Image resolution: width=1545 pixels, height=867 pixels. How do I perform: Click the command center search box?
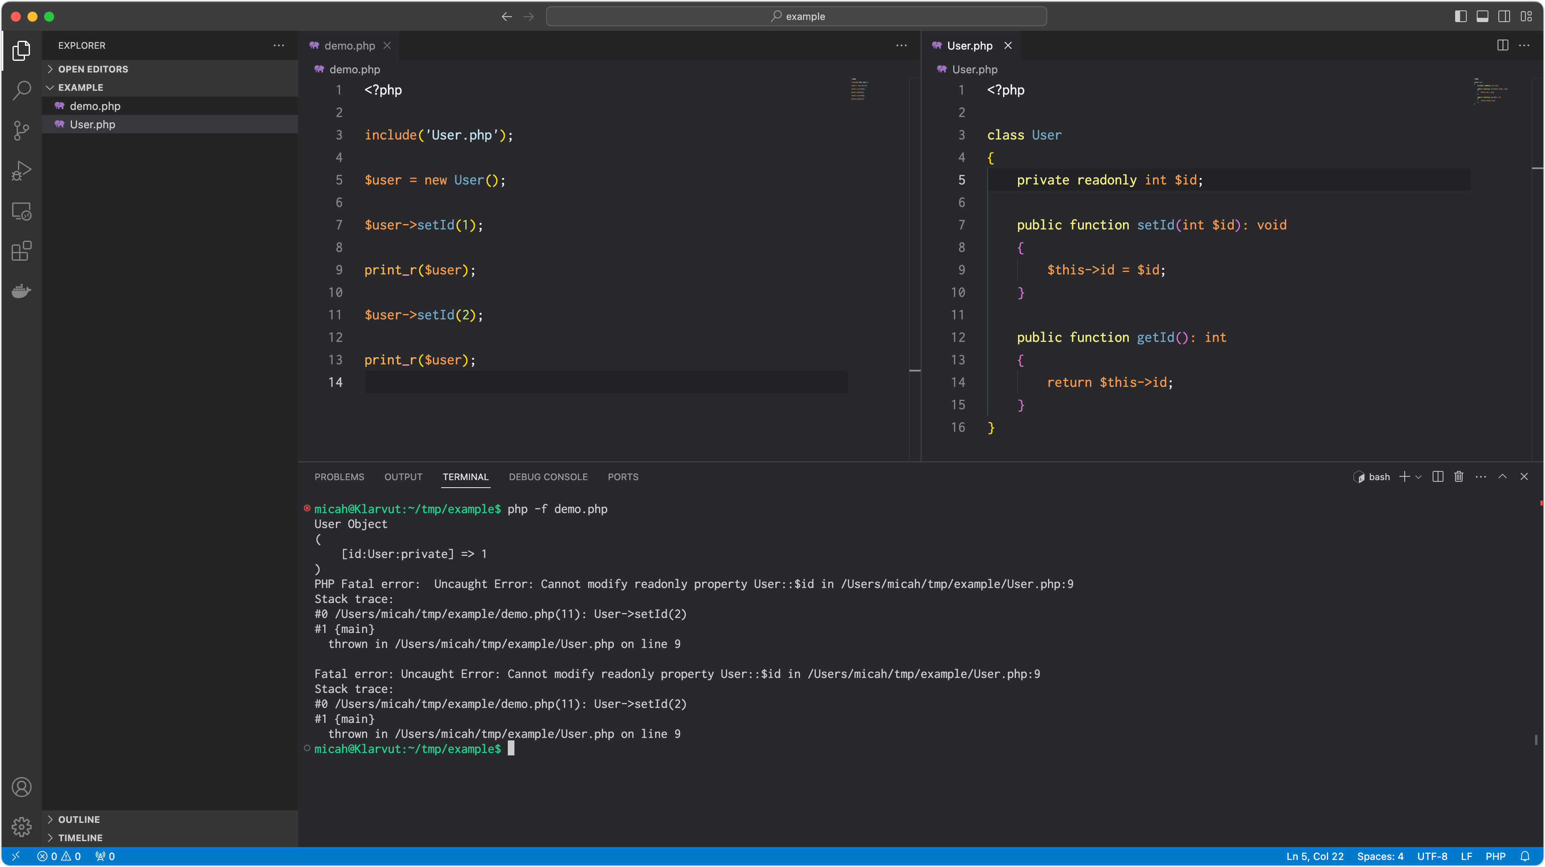coord(798,16)
